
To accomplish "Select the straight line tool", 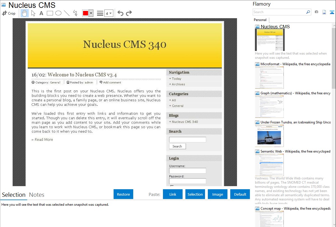I will point(67,13).
